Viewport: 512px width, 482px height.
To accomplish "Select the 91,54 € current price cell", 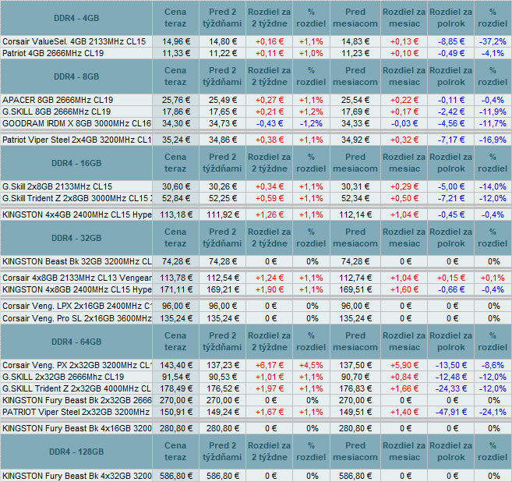I will 175,377.
